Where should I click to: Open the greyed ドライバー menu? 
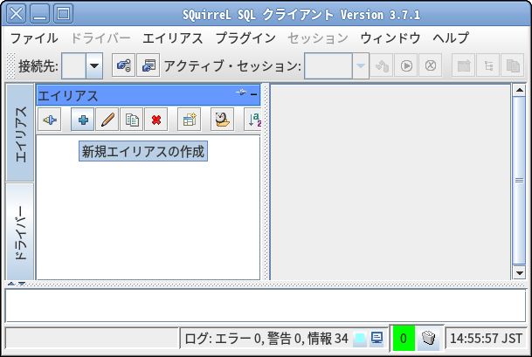point(100,38)
